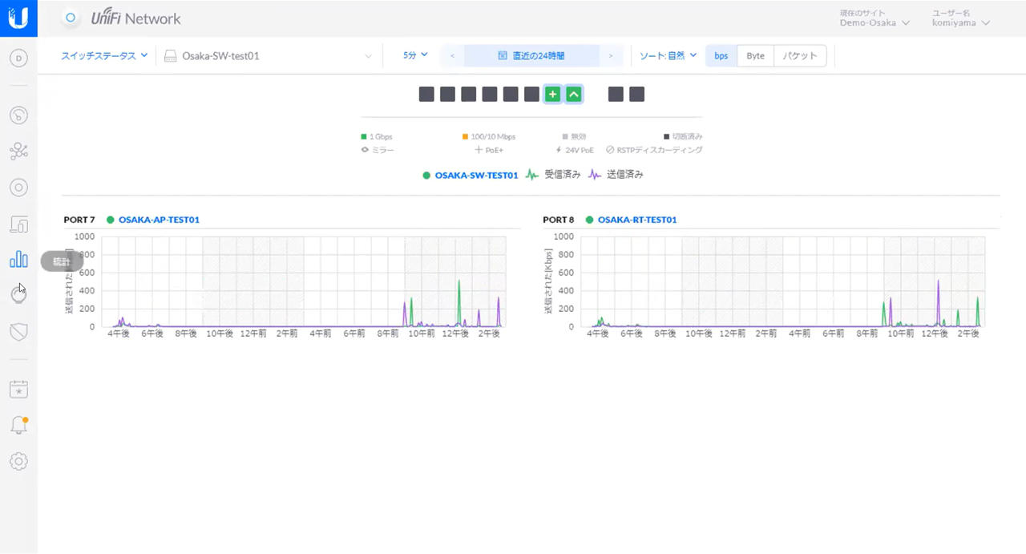Select the last SFP port square
The width and height of the screenshot is (1026, 554).
[636, 95]
